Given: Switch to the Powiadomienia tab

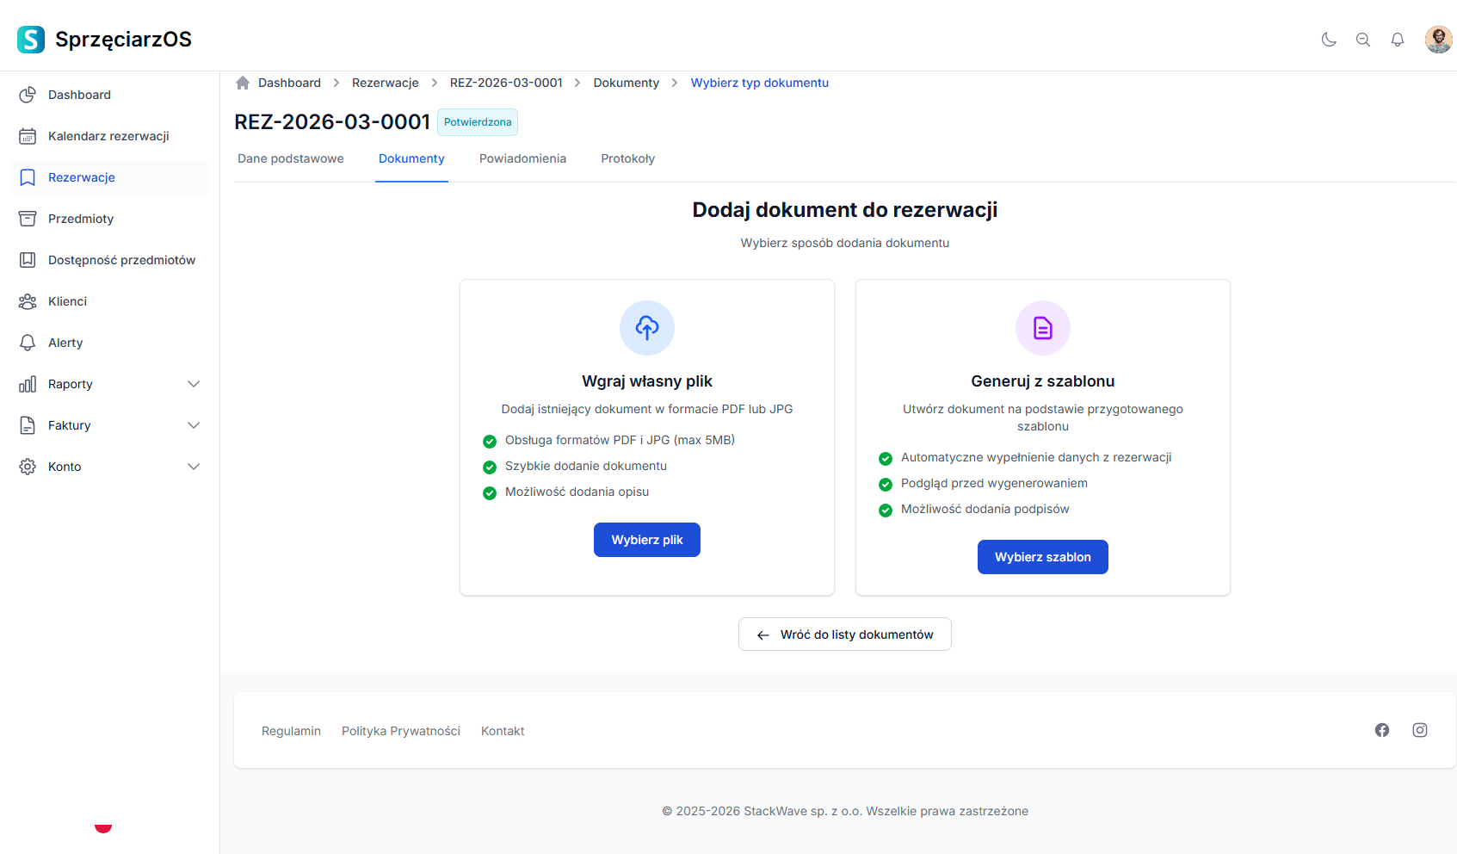Looking at the screenshot, I should click(x=522, y=158).
